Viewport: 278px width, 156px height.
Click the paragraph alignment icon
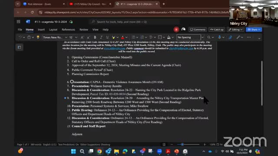coord(151,37)
